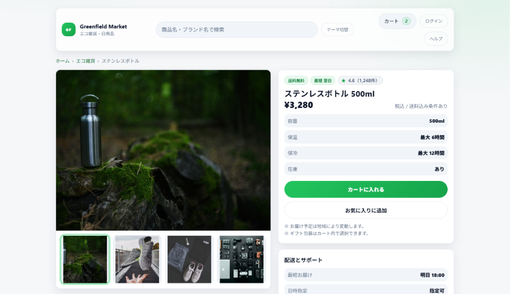Click the delivery region variation note

[324, 226]
